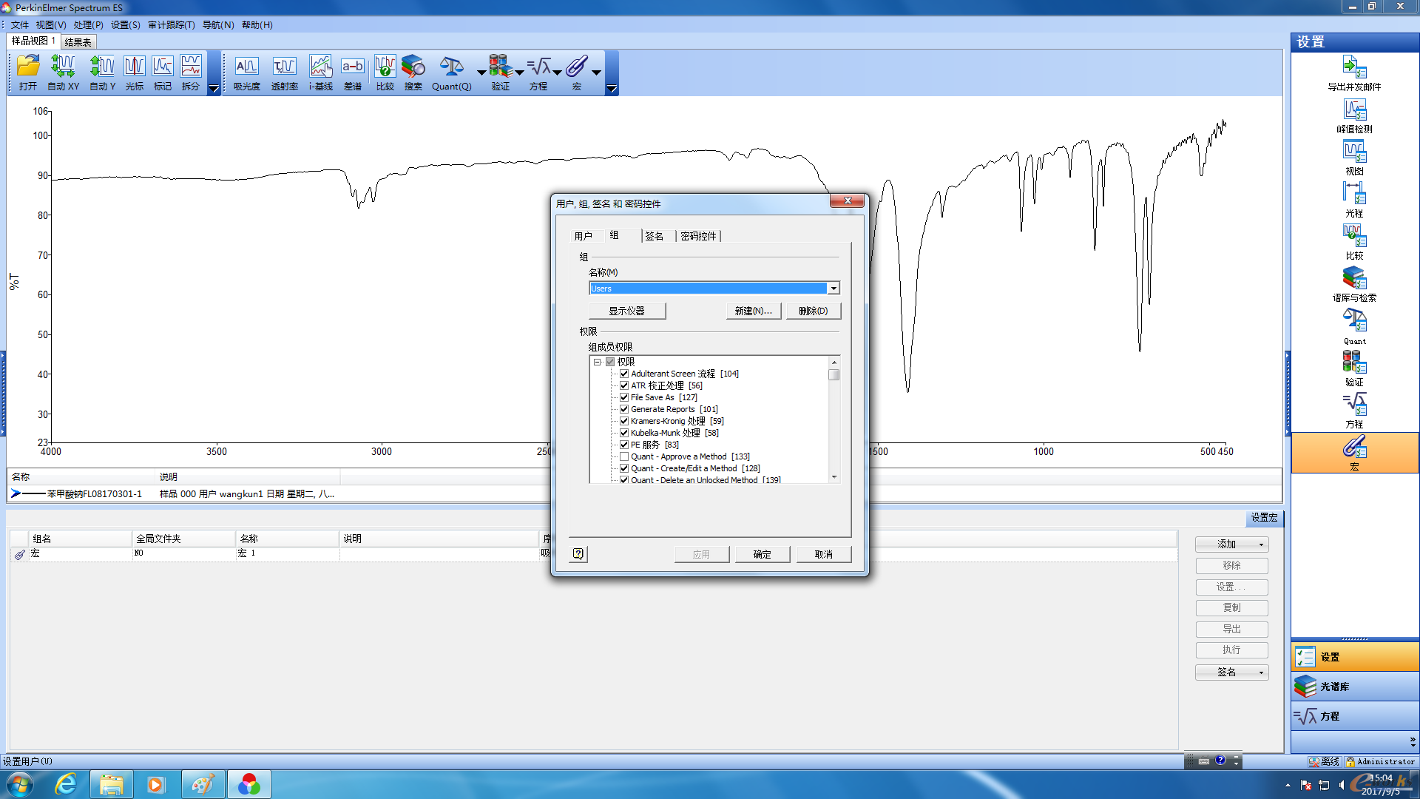Open the 差谱 a-b difference tool
The image size is (1420, 799).
(353, 73)
